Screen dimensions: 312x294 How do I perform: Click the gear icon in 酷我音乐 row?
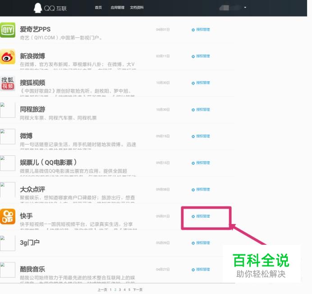coord(193,270)
